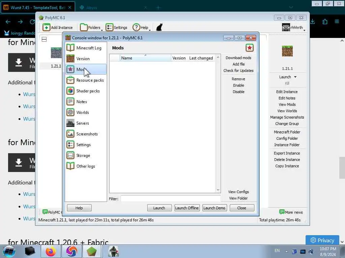345x258 pixels.
Task: Click View Worlds in PolyMC sidebar
Action: pos(287,111)
